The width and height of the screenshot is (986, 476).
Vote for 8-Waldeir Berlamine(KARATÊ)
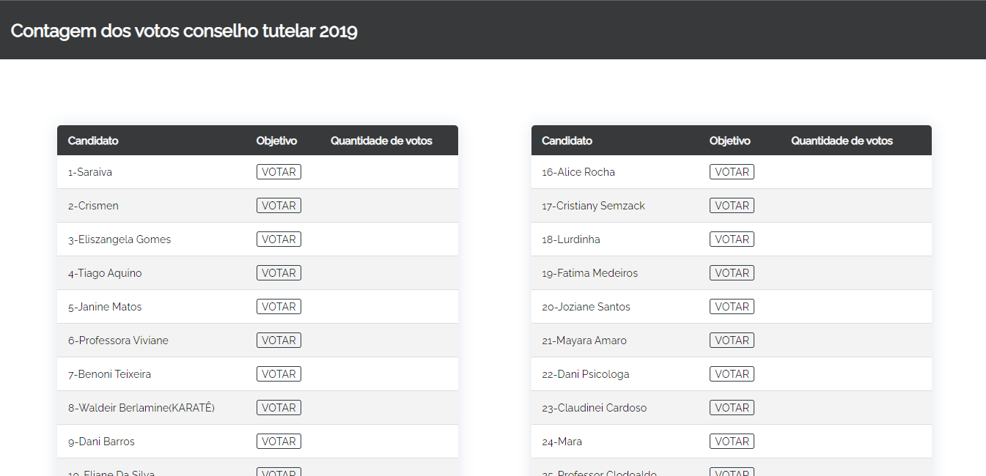tap(279, 408)
